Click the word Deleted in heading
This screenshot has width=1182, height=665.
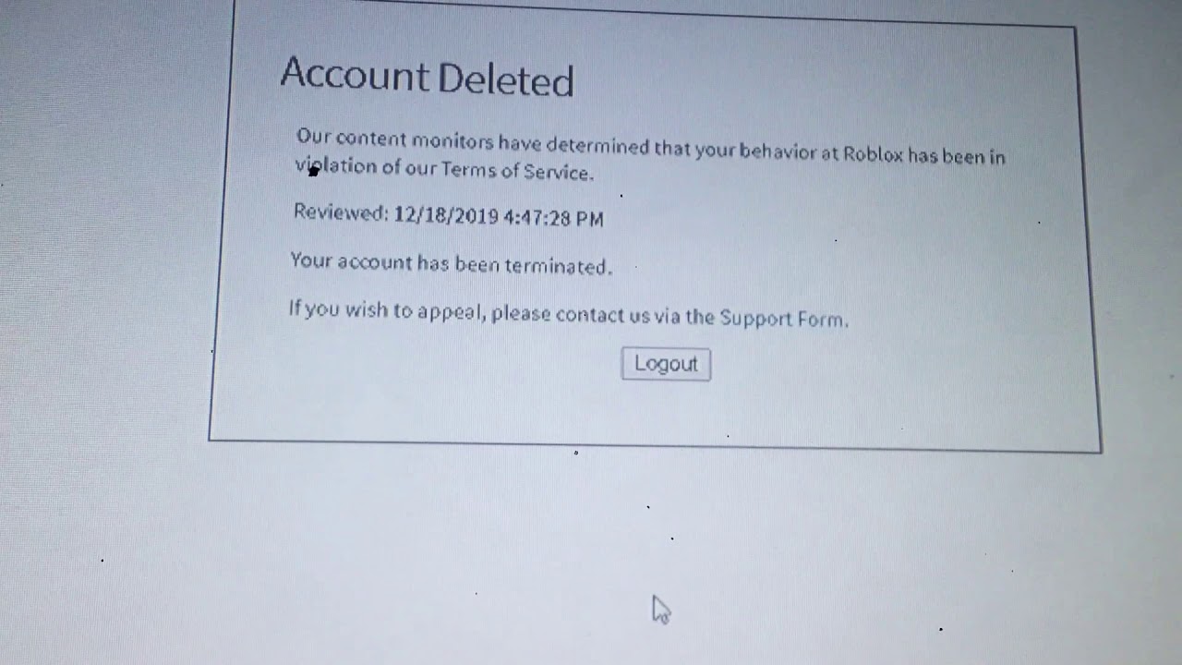click(506, 80)
